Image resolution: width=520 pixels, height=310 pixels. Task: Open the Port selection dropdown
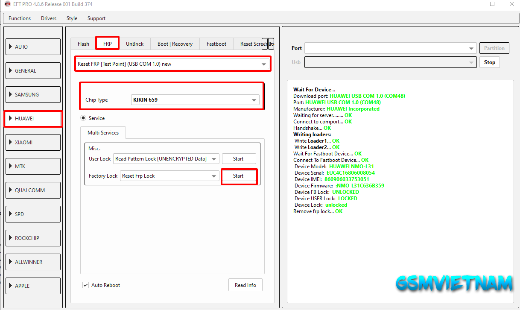391,48
